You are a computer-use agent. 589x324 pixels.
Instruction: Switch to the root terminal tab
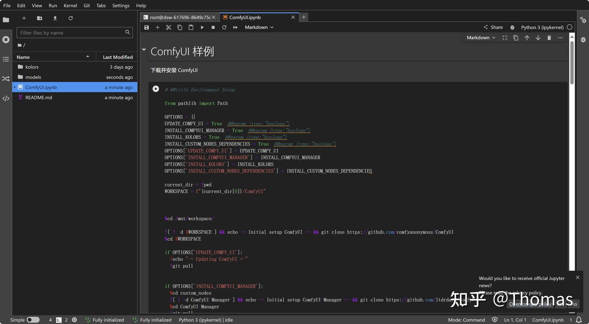tap(178, 17)
